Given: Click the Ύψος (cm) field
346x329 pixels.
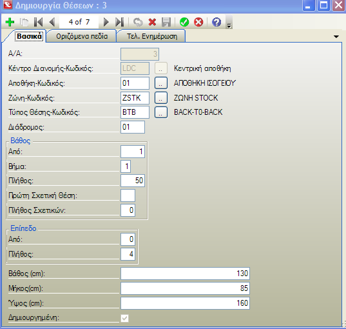Looking at the screenshot, I should tap(185, 303).
